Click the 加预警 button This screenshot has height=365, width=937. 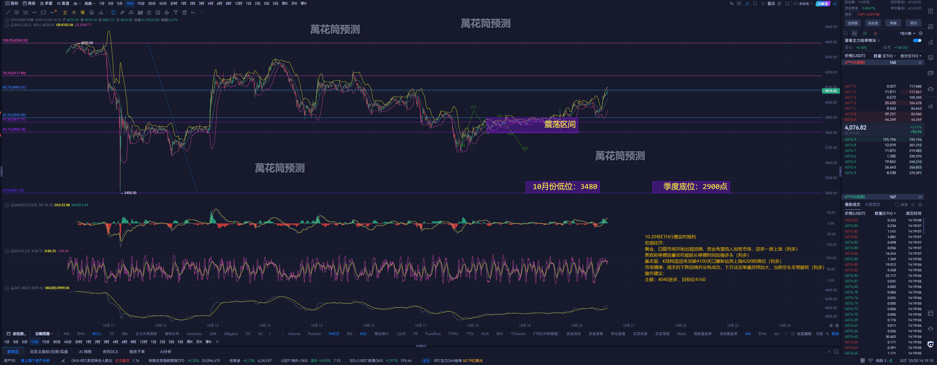(x=853, y=23)
